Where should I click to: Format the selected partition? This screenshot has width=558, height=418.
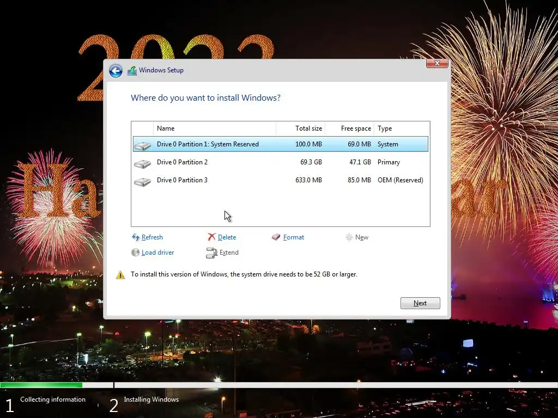pos(294,237)
